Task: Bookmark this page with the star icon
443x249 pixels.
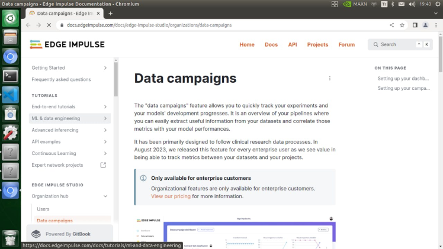Action: tap(402, 25)
